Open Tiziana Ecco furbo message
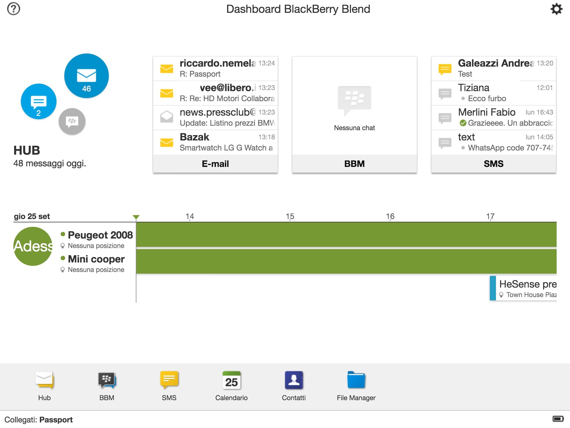This screenshot has width=570, height=428. point(494,93)
